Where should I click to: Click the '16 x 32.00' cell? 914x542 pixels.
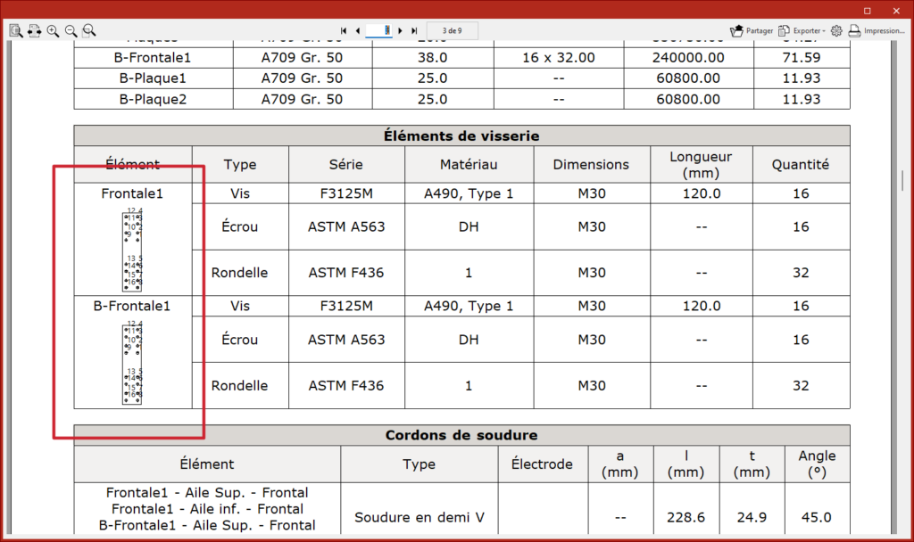(559, 58)
